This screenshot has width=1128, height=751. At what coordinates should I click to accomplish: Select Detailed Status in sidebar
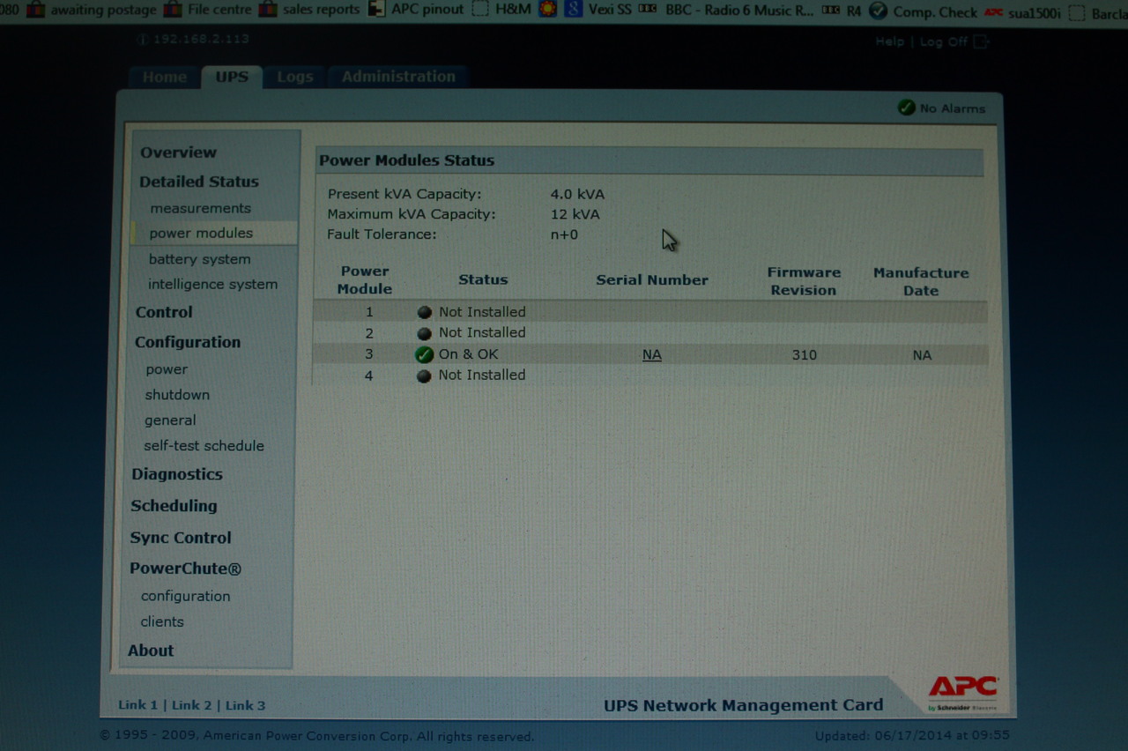coord(199,182)
